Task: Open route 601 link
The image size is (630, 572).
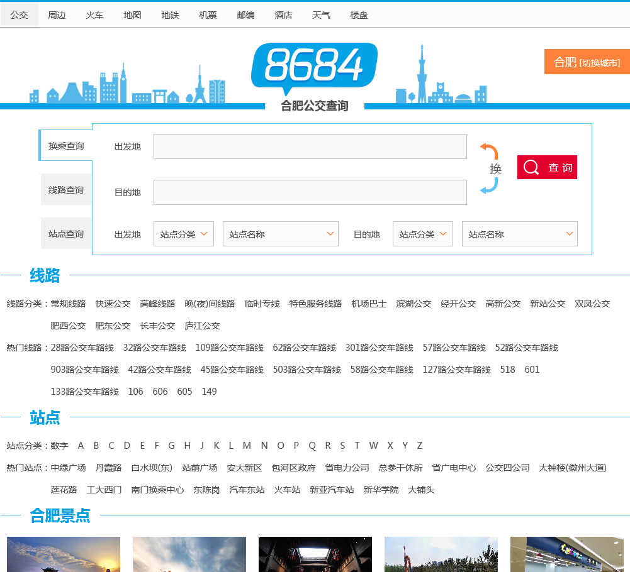Action: [x=532, y=370]
